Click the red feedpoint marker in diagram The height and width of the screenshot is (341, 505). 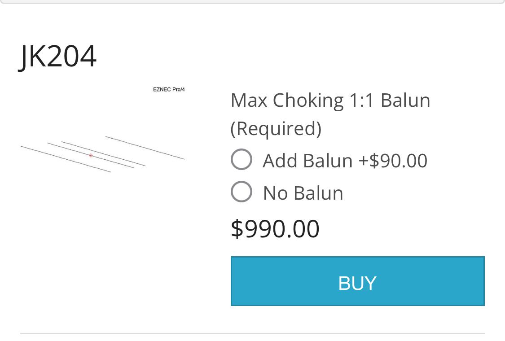pos(91,156)
